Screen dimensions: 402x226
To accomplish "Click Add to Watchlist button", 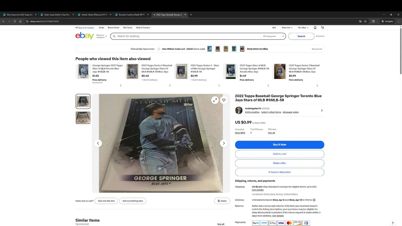I will [280, 172].
